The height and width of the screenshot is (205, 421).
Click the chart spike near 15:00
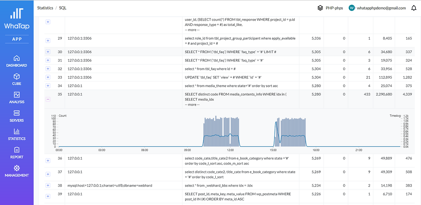coord(276,122)
